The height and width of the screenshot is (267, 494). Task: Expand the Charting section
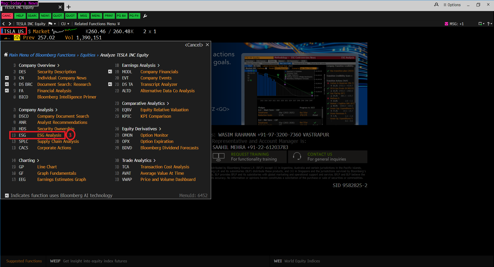point(29,160)
